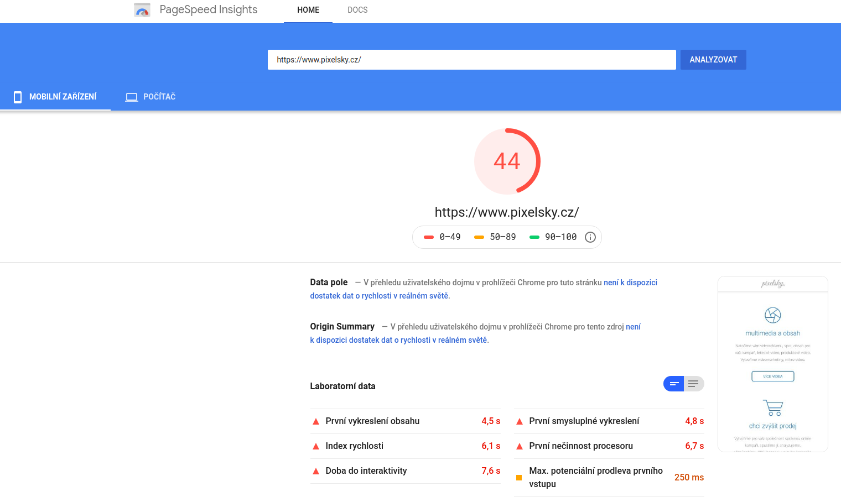Image resolution: width=841 pixels, height=502 pixels.
Task: Open the HOME tab
Action: pyautogui.click(x=308, y=11)
